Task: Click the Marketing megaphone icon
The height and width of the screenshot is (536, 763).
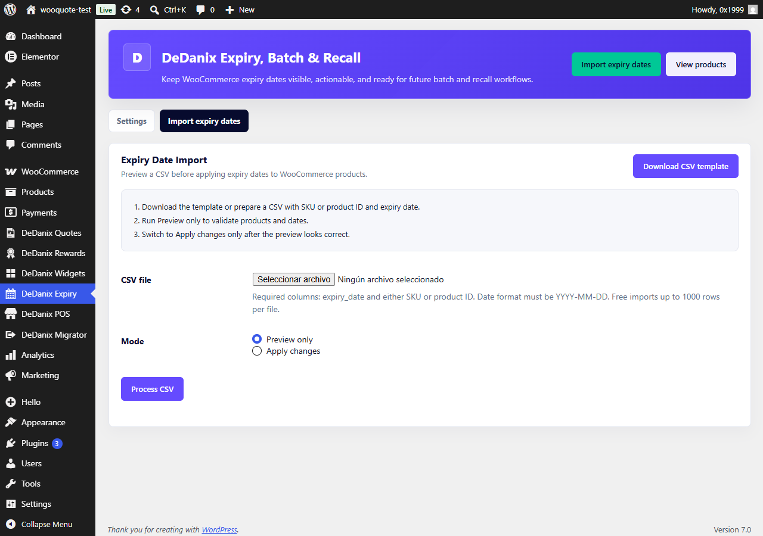Action: tap(11, 375)
